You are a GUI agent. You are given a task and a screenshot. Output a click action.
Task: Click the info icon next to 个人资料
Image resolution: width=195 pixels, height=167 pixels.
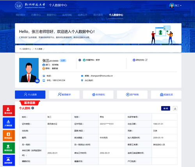click(33, 108)
